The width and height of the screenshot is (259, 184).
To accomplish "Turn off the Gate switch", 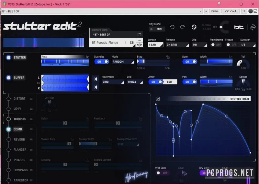I will click(x=190, y=62).
